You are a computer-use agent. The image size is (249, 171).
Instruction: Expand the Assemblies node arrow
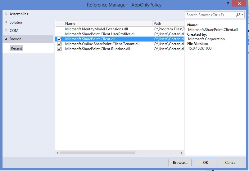(x=6, y=14)
